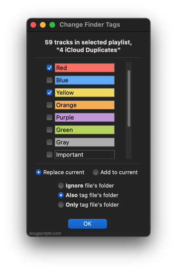
Task: Open the dougscripts.com link
Action: [45, 233]
